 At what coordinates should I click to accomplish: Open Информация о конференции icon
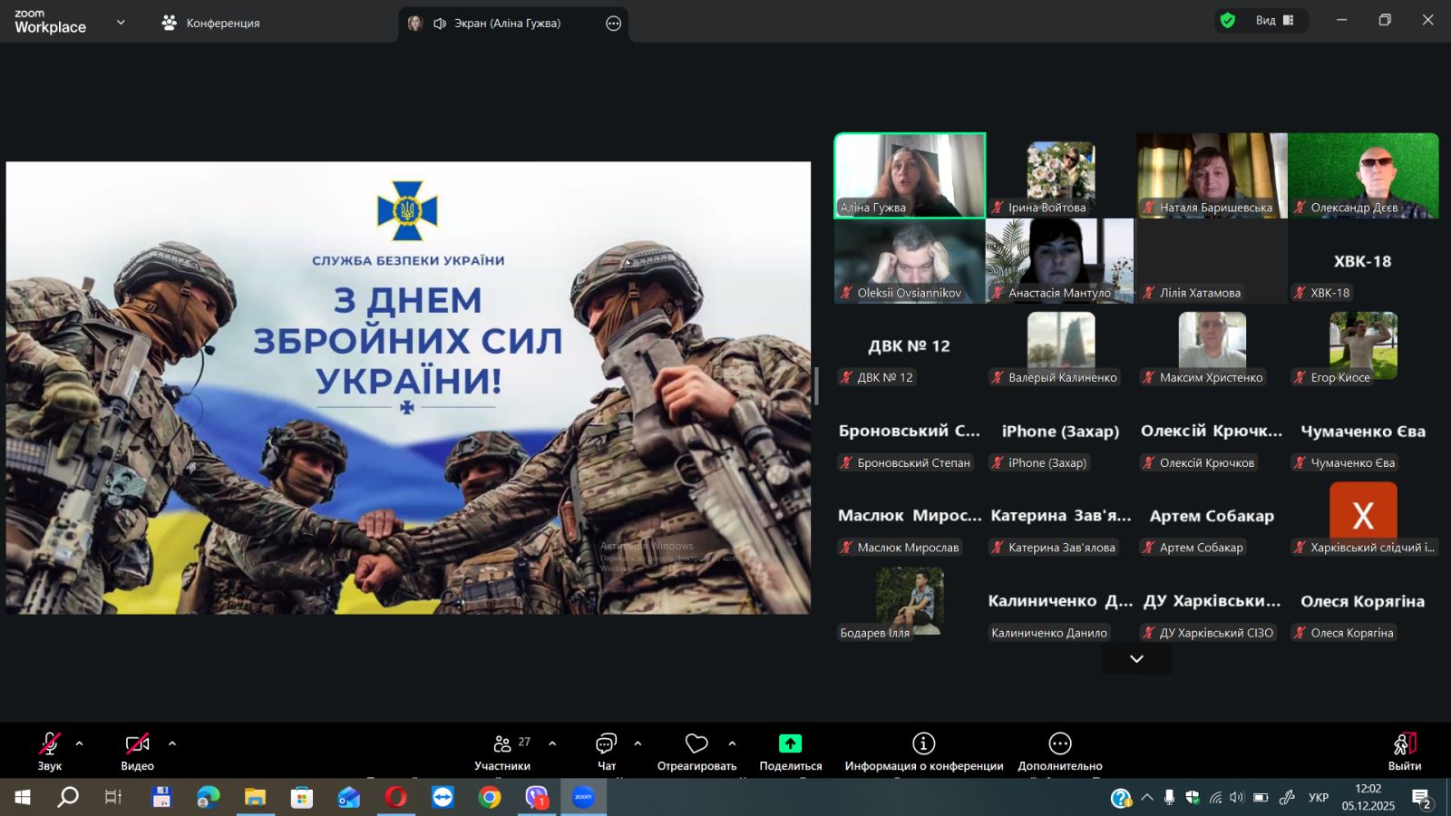[923, 744]
